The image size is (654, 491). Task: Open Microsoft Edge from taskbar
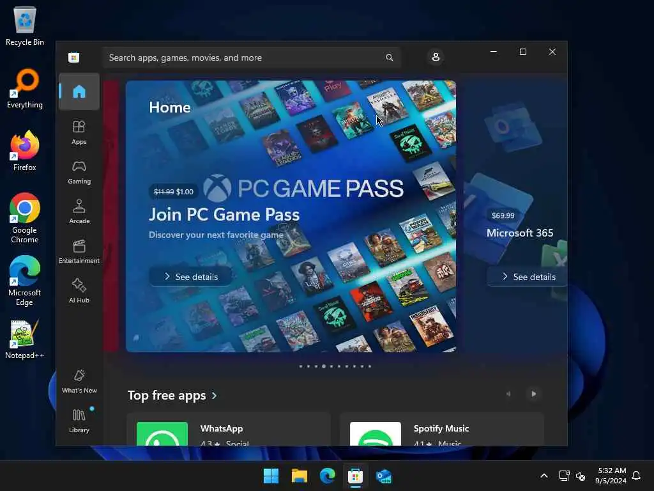[x=328, y=476]
